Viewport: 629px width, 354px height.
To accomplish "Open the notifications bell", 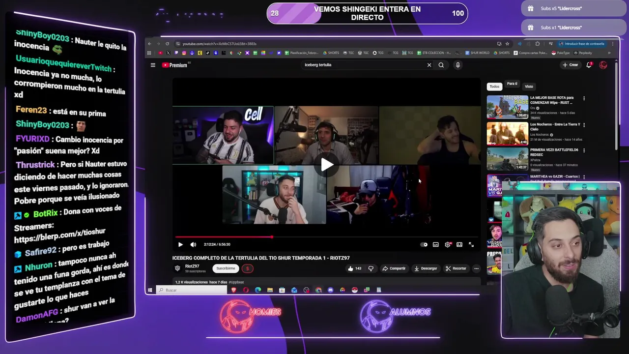I will point(589,65).
